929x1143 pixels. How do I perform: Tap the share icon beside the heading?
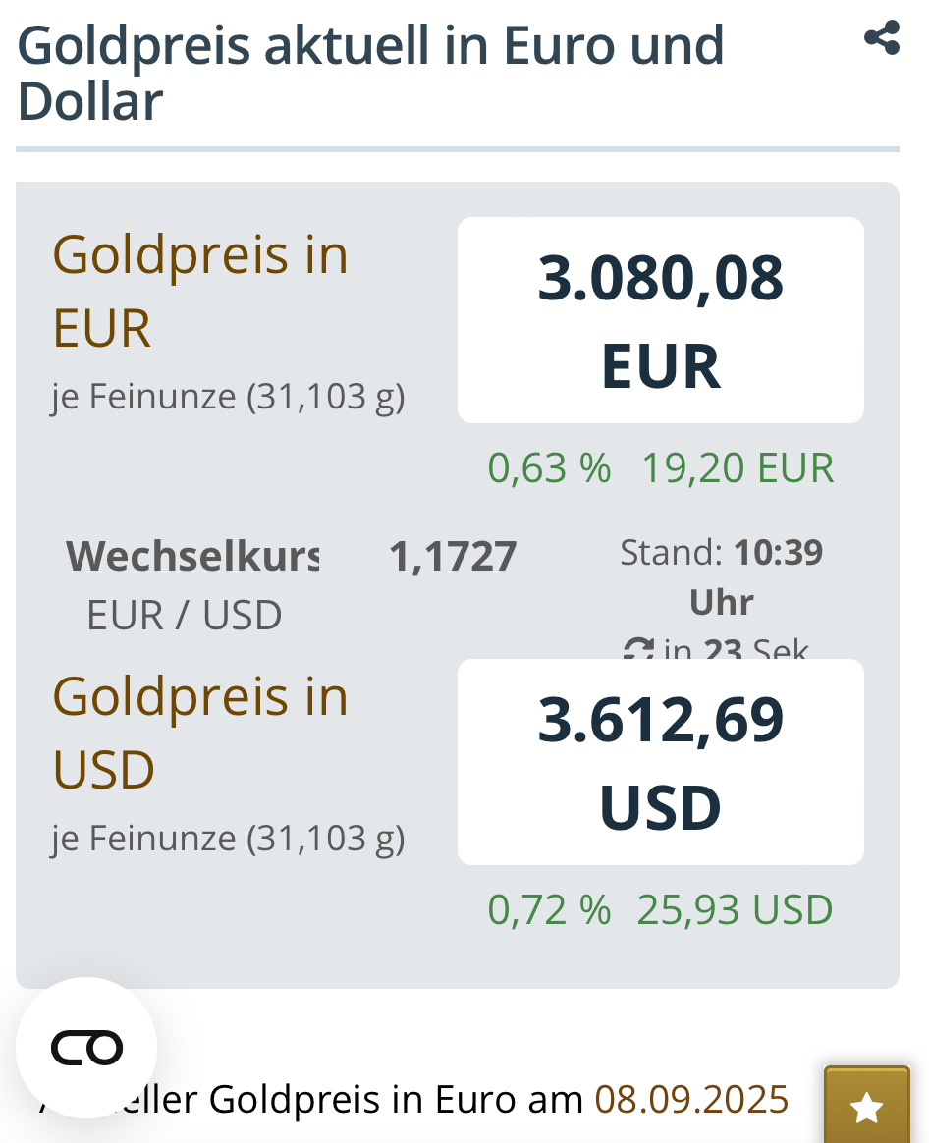881,38
